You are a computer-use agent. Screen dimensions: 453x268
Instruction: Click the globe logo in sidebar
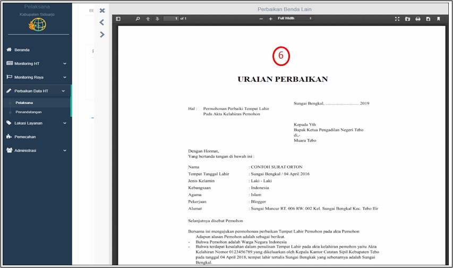click(37, 24)
